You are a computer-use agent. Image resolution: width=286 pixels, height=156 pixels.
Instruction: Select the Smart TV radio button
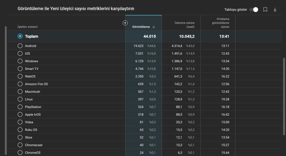[20, 69]
